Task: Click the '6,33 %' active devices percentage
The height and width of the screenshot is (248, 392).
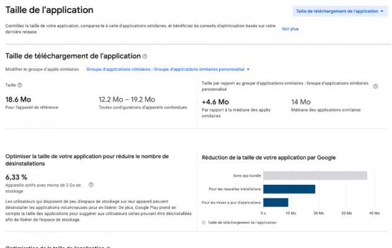Action: click(x=16, y=177)
